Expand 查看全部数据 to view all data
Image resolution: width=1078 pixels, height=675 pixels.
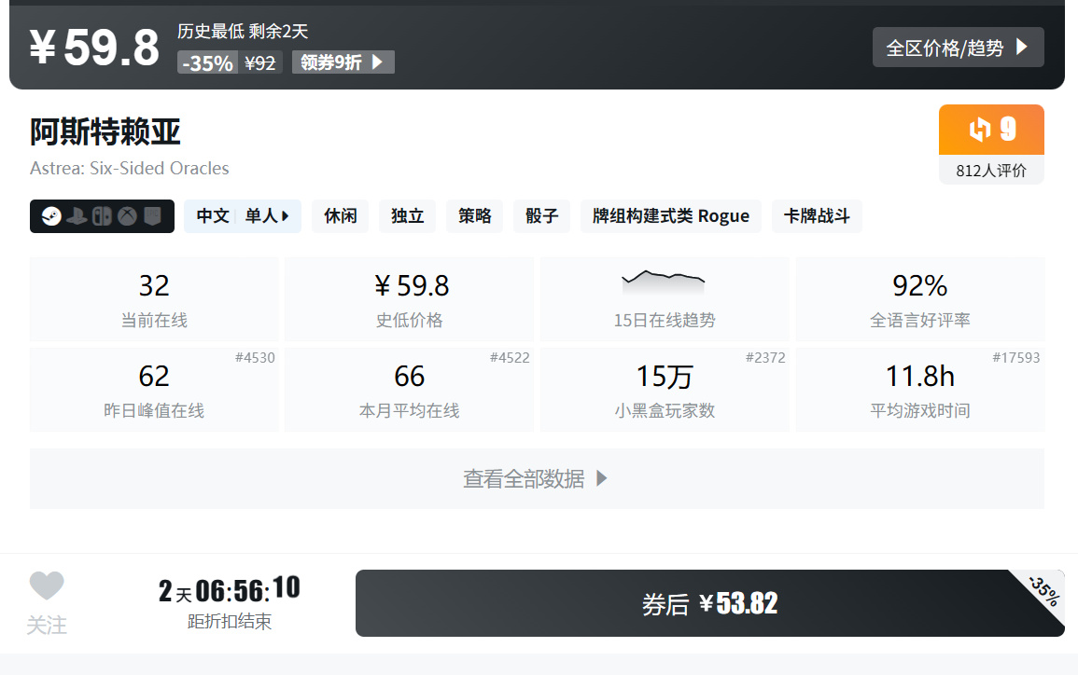point(537,478)
